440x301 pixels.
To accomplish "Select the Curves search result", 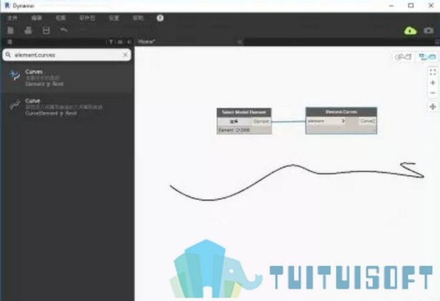I will pyautogui.click(x=67, y=78).
